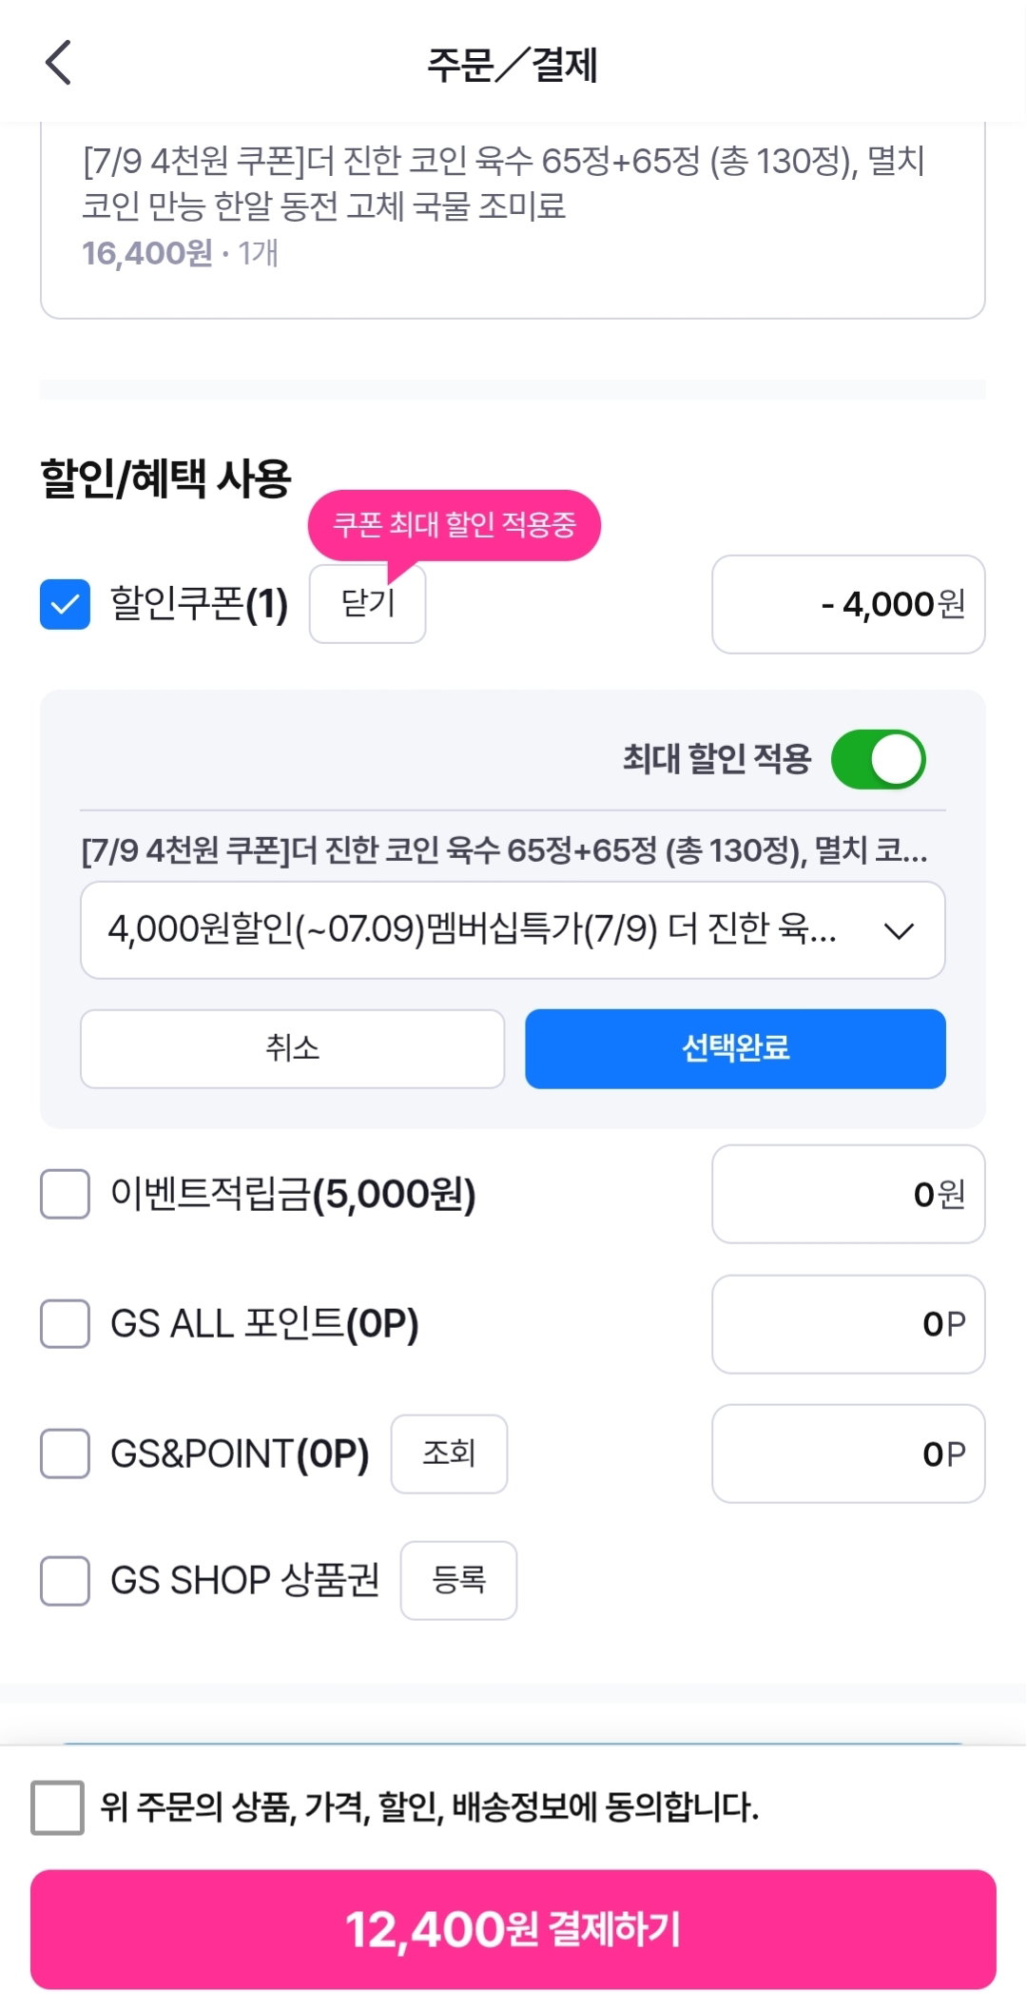This screenshot has height=2010, width=1027.
Task: Click the 닫기 button beside 할인쿠폰
Action: point(367,603)
